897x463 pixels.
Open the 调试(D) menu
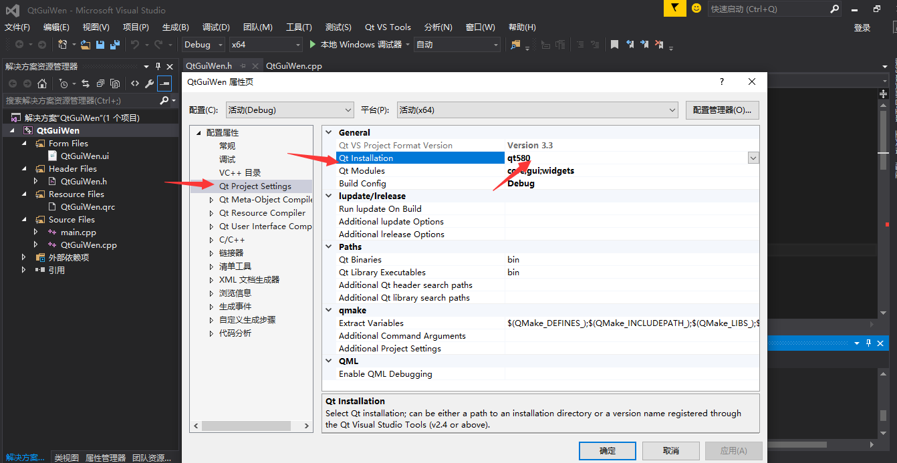(216, 27)
